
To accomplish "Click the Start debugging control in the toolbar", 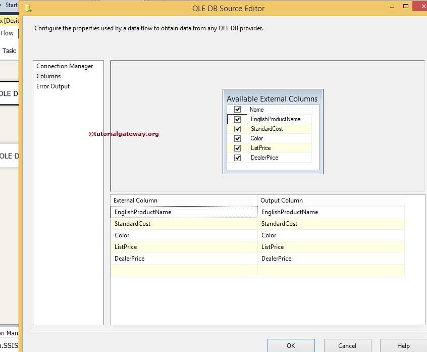I will click(x=10, y=4).
